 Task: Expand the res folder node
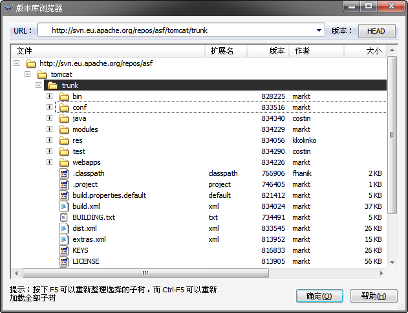coord(49,140)
